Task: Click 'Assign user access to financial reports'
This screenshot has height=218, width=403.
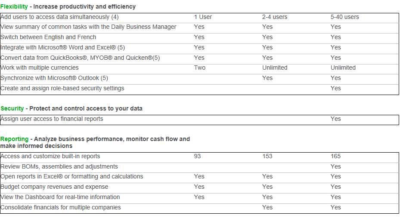Action: 52,119
